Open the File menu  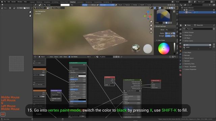coord(5,2)
